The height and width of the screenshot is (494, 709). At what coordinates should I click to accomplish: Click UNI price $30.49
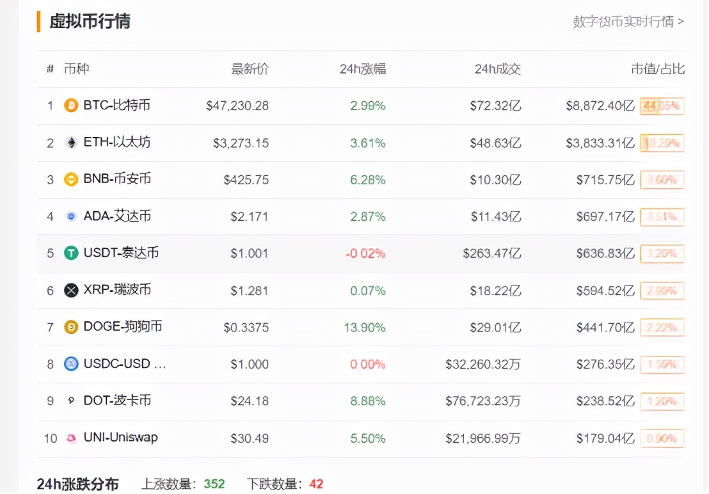(x=250, y=438)
